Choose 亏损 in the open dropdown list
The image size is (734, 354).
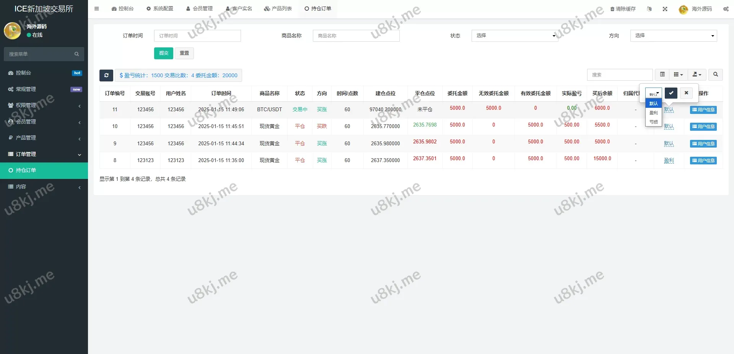coord(653,122)
